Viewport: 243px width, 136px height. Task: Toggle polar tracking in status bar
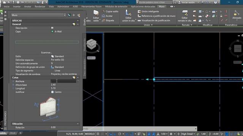click(x=120, y=134)
